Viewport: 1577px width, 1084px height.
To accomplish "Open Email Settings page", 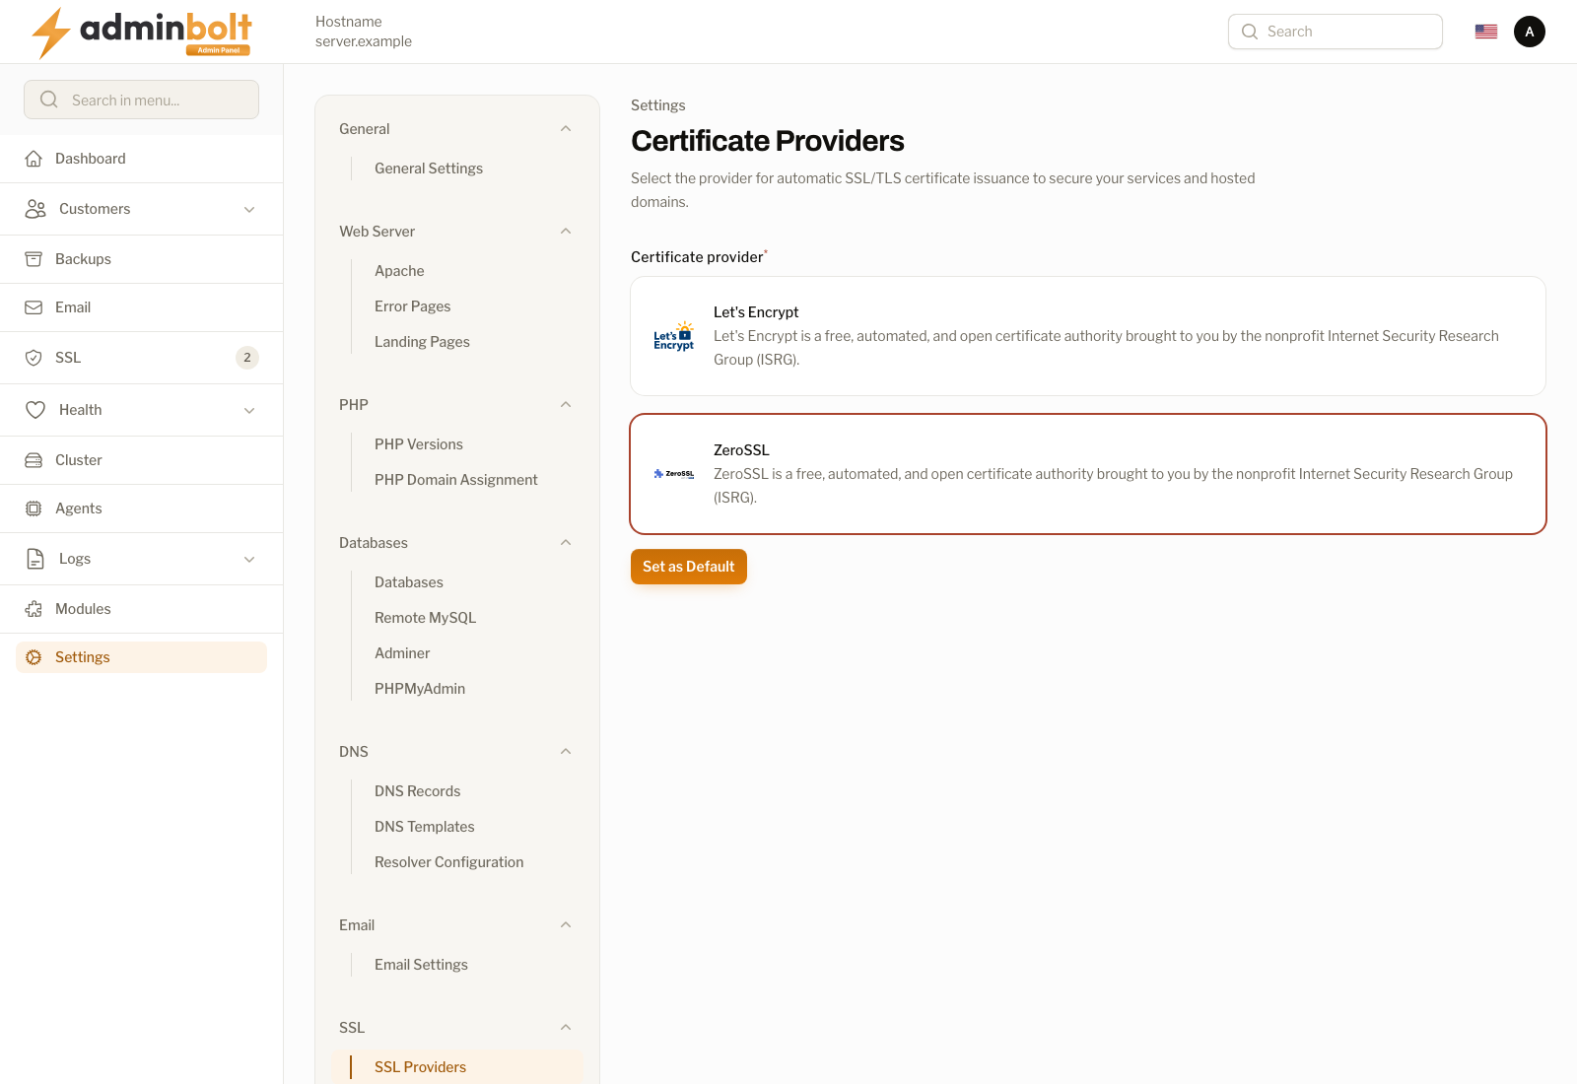I will click(421, 965).
